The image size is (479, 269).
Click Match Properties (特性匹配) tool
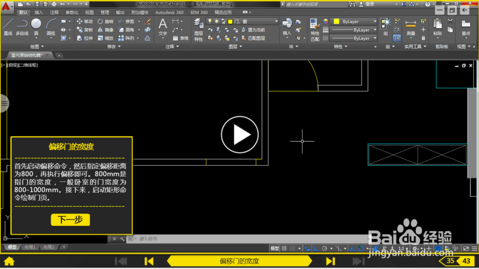pos(315,30)
